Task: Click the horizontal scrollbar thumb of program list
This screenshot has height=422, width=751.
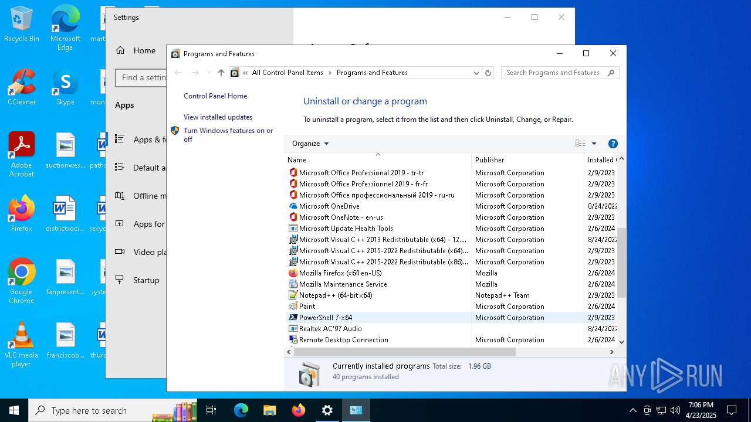Action: coord(404,352)
